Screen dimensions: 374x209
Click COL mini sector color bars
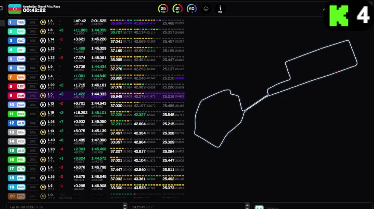(x=147, y=176)
